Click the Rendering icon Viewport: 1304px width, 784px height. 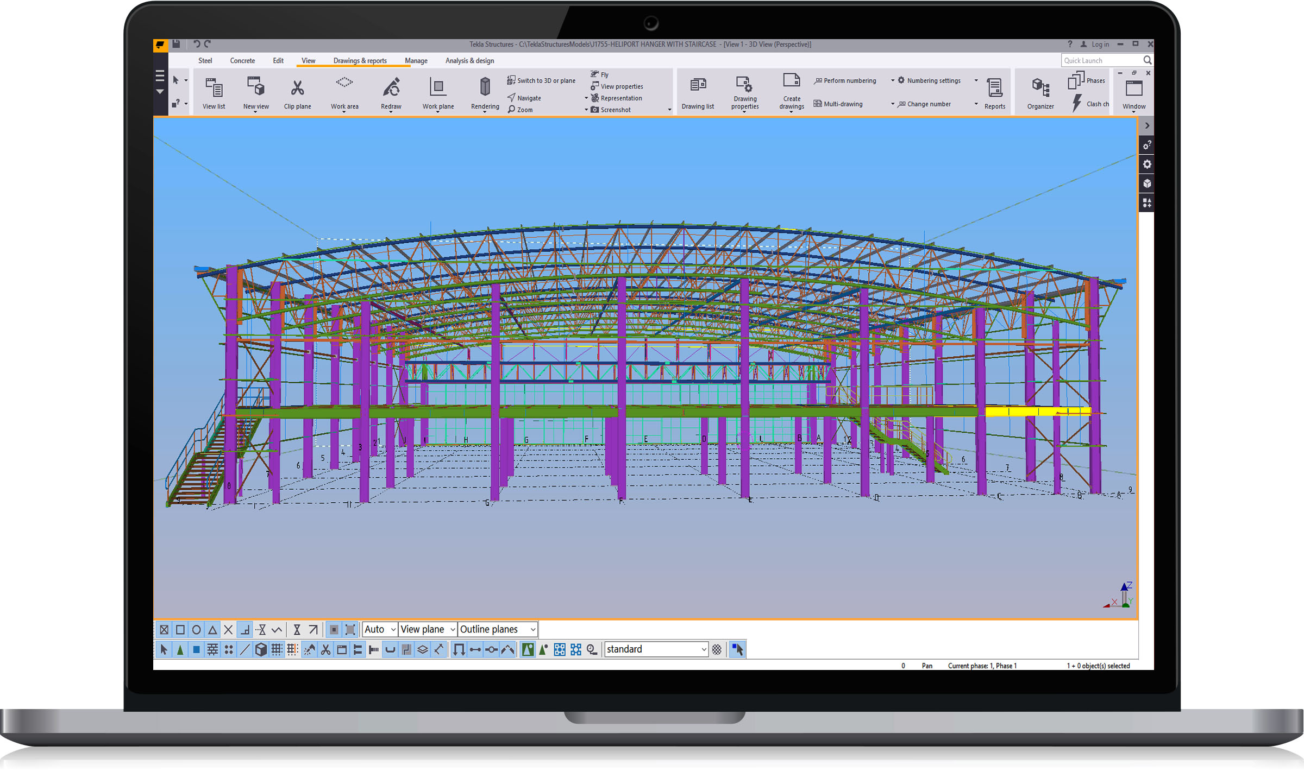[485, 88]
